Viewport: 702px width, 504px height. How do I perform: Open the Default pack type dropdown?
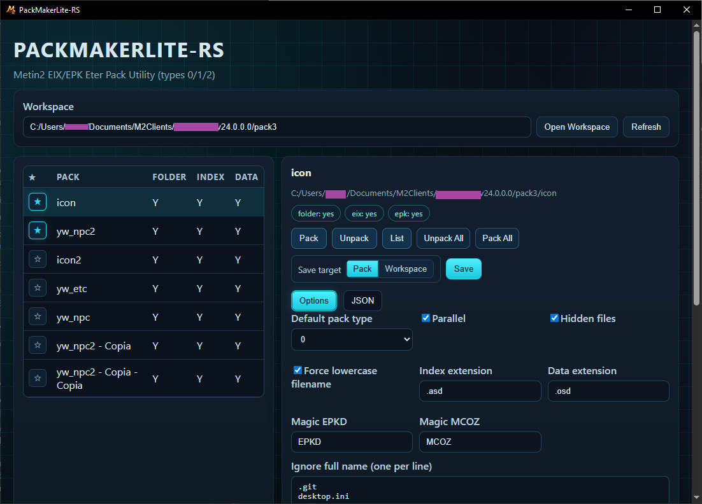tap(352, 339)
